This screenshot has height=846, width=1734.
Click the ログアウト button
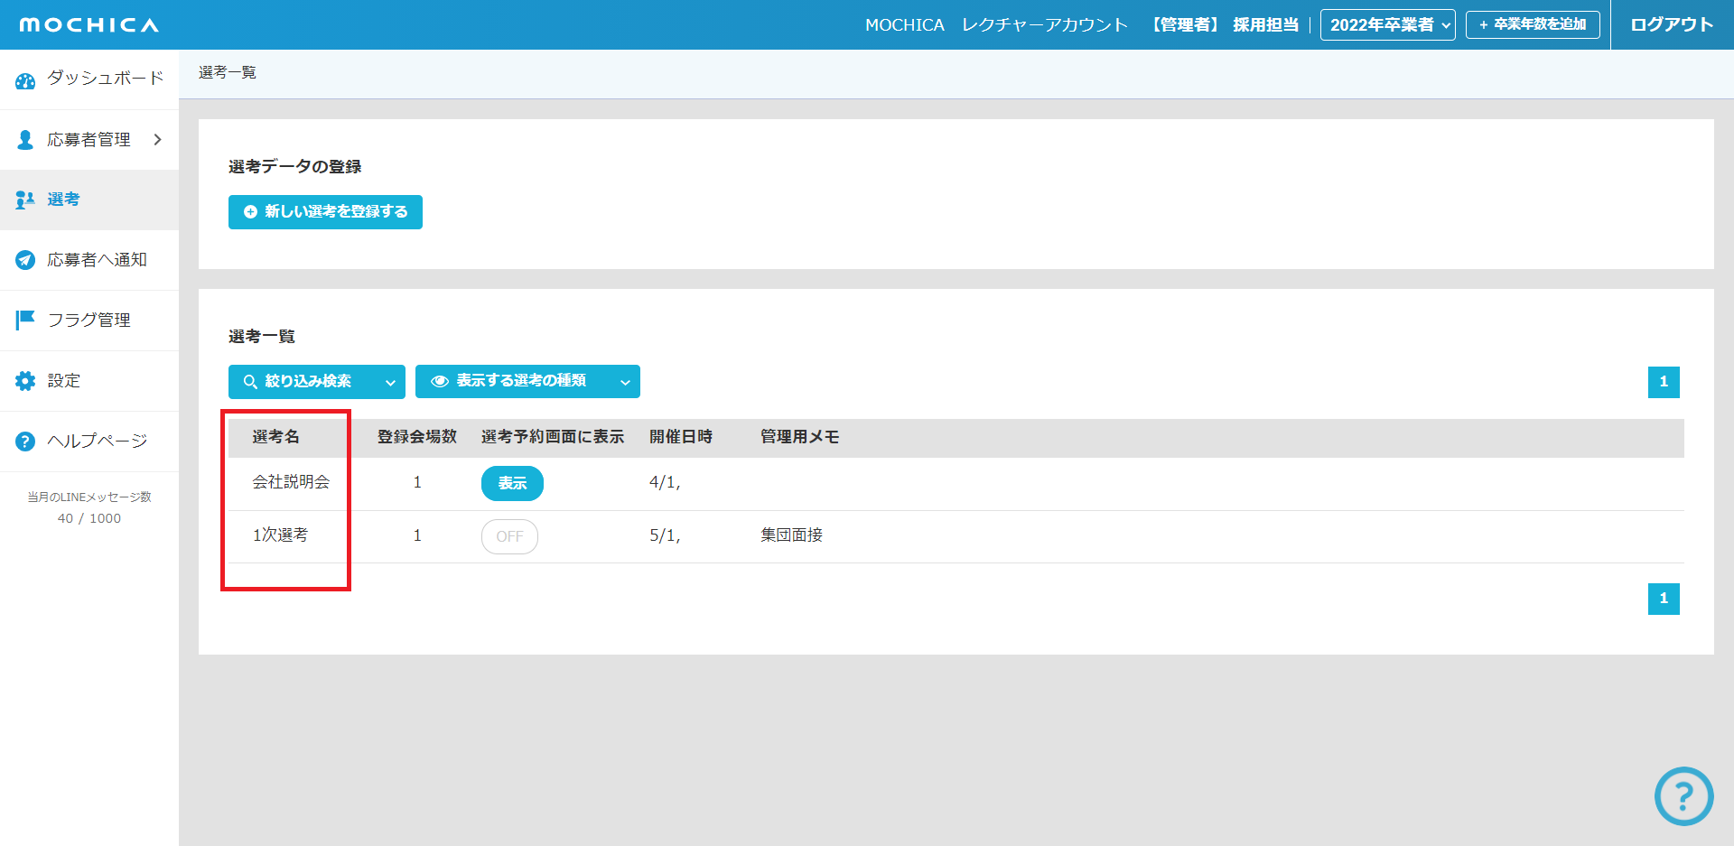(x=1672, y=25)
